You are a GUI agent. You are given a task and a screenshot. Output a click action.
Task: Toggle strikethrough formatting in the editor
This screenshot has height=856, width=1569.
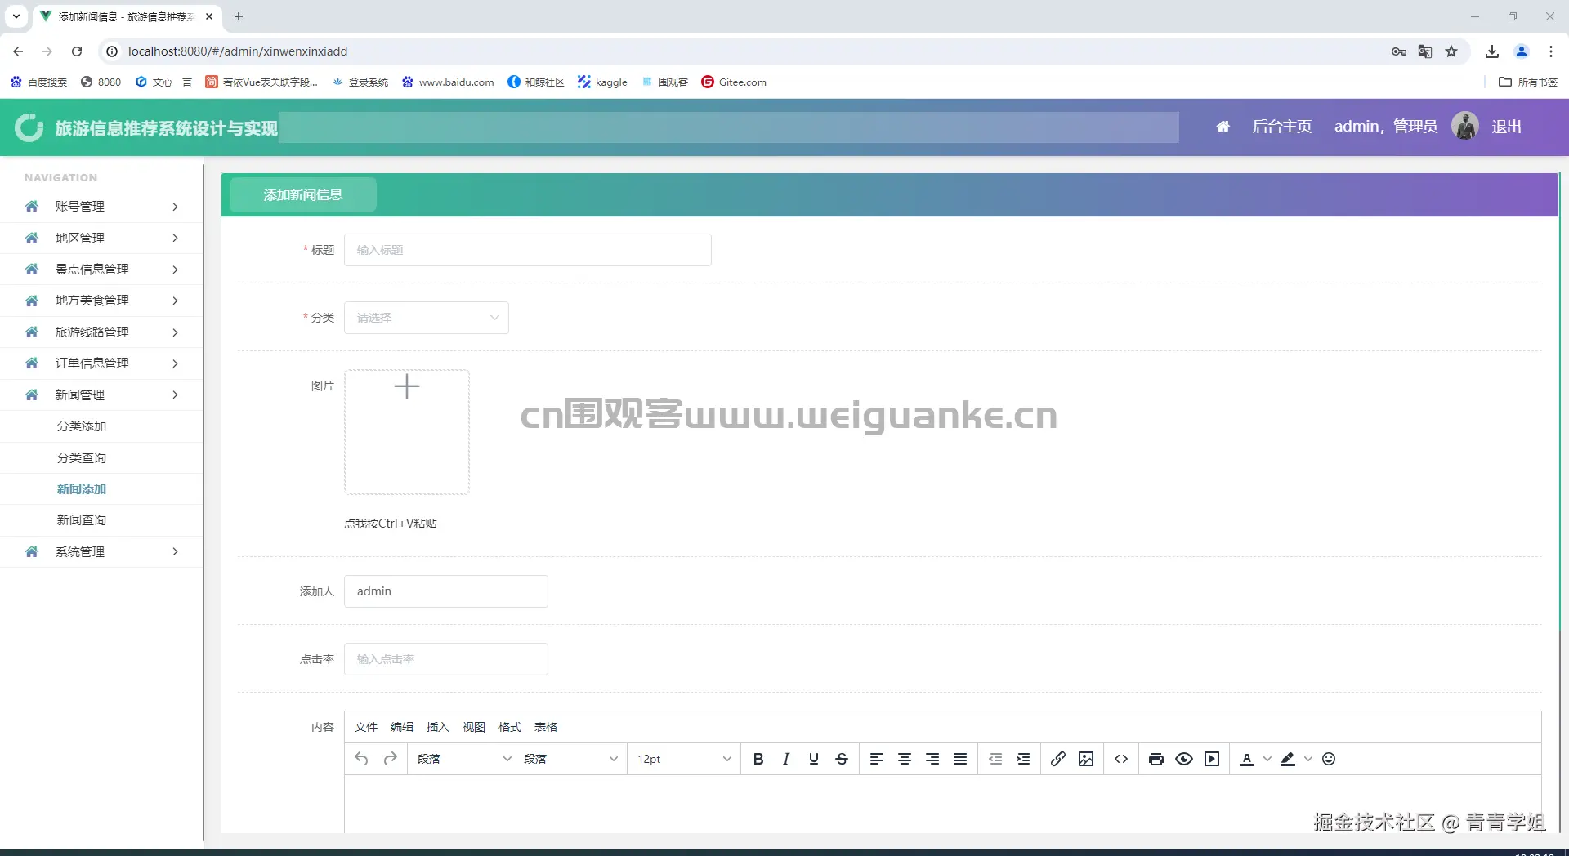[842, 759]
